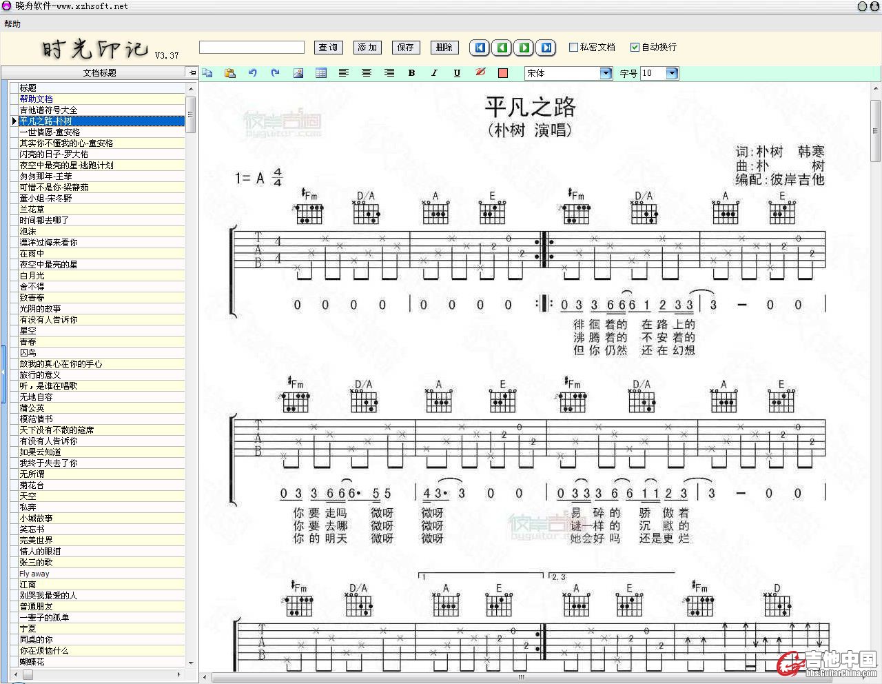
Task: Click the paste clipboard icon
Action: coord(230,73)
